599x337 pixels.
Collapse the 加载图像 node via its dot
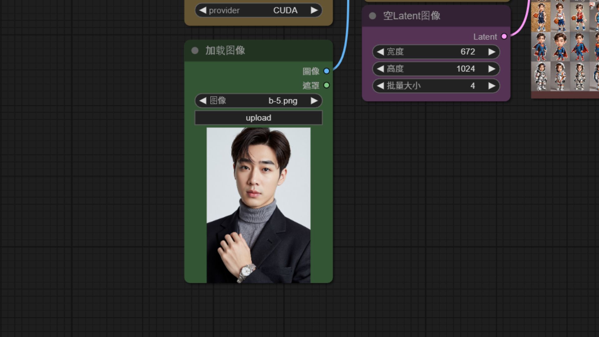click(195, 51)
